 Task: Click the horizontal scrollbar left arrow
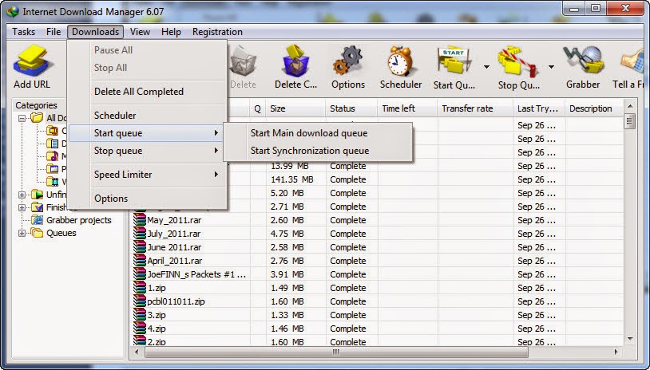pyautogui.click(x=137, y=352)
